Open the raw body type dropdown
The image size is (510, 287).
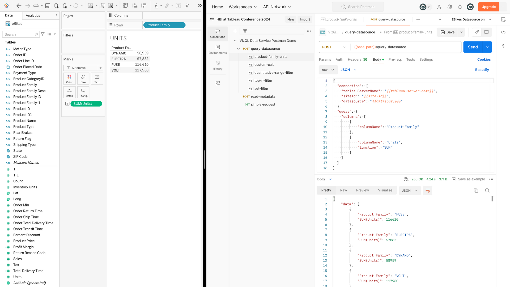point(328,70)
